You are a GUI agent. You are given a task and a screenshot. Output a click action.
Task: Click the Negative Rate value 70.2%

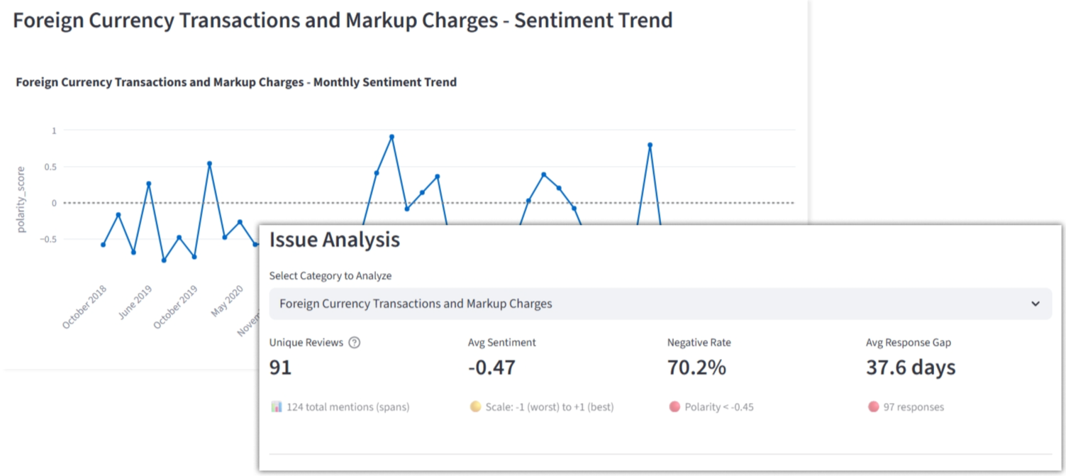pyautogui.click(x=696, y=367)
